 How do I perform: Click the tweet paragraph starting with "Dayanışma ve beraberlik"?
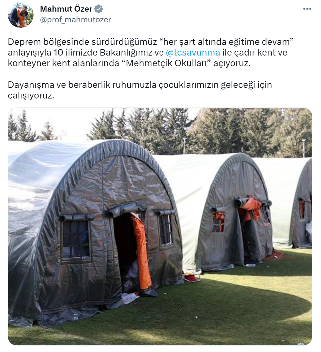tap(140, 90)
